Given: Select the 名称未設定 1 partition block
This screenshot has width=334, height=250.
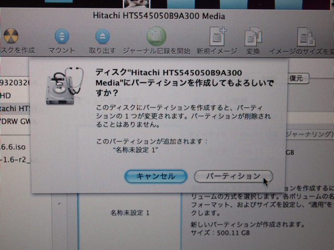Looking at the screenshot, I should click(129, 213).
